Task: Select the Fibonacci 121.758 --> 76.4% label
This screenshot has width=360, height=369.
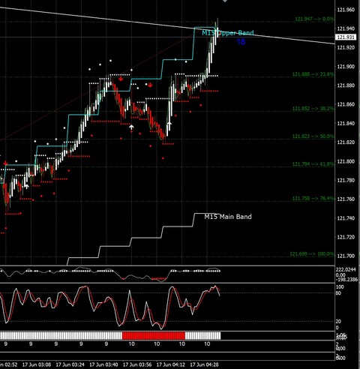Action: 313,198
